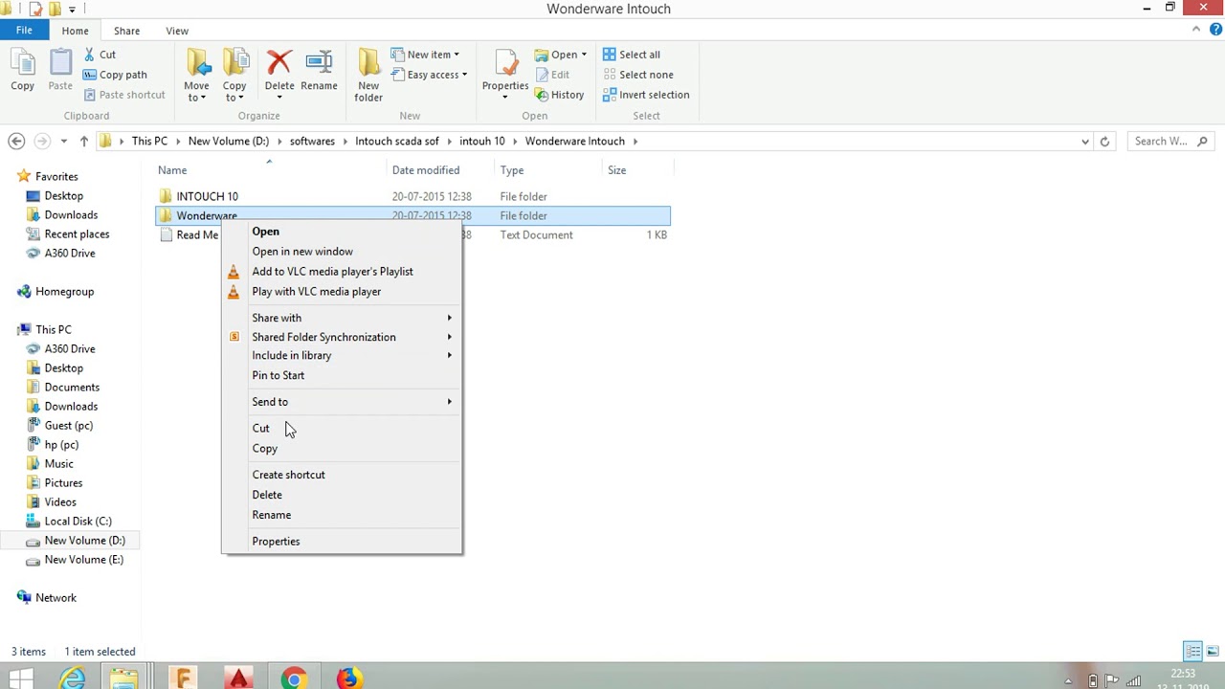The height and width of the screenshot is (689, 1225).
Task: Select the INTOUCH 10 folder
Action: [x=207, y=196]
